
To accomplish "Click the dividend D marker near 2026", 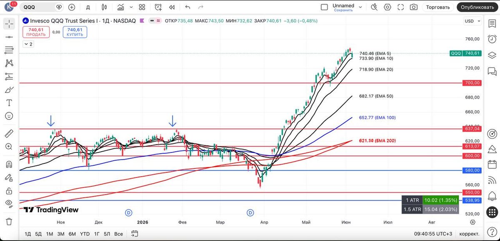I will pos(129,213).
